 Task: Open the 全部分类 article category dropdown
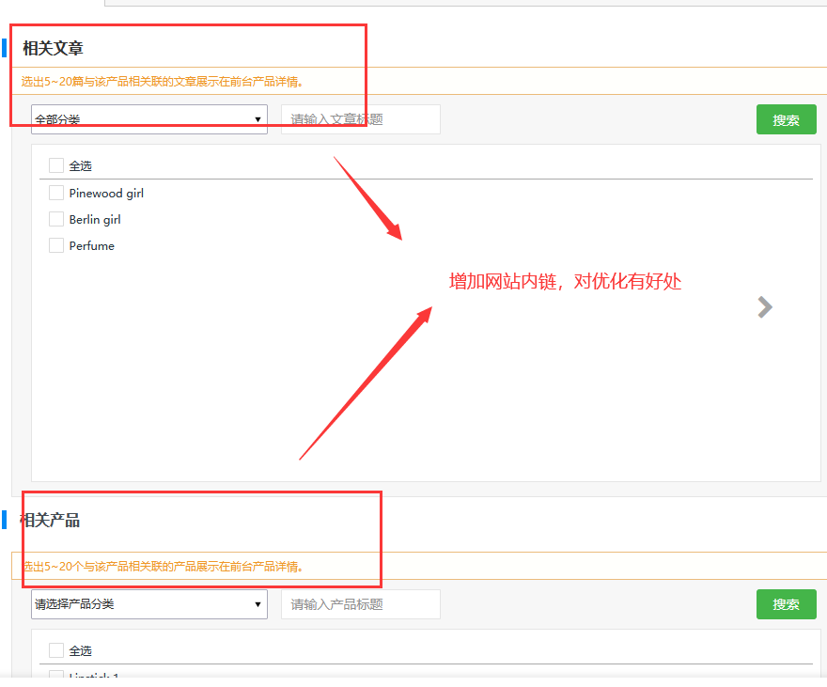(148, 119)
